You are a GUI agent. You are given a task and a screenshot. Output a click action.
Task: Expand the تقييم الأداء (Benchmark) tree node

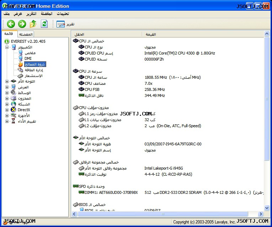(7, 121)
